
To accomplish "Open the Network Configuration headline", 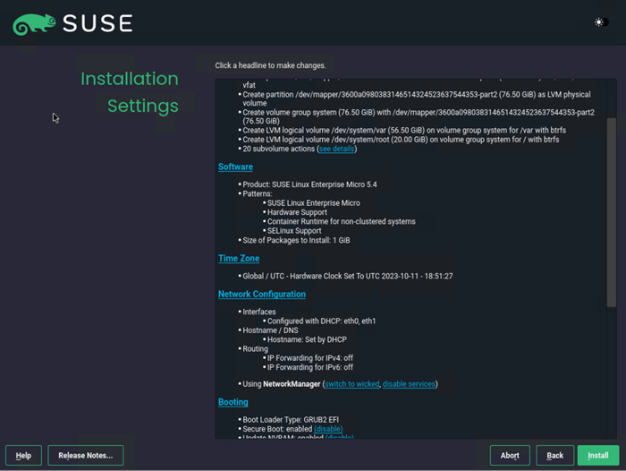I will [x=262, y=294].
